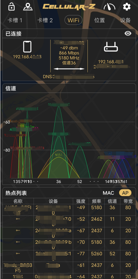The height and width of the screenshot is (279, 138).
Task: Toggle the eye icon in 已连接 panel
Action: click(128, 33)
